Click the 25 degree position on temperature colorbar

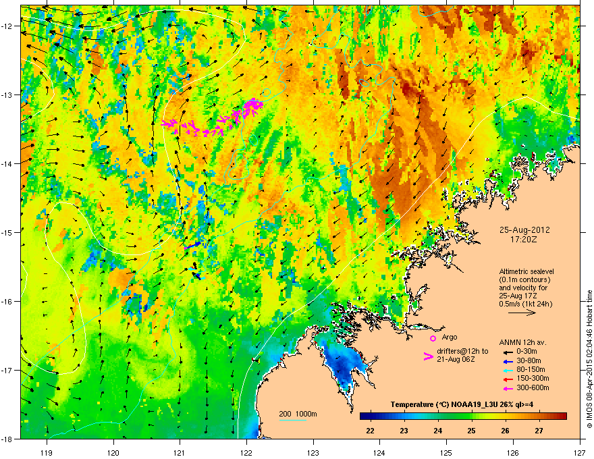[472, 416]
